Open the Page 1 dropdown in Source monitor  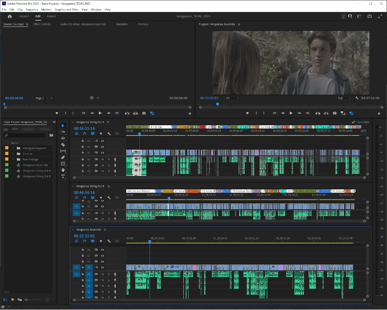point(42,98)
